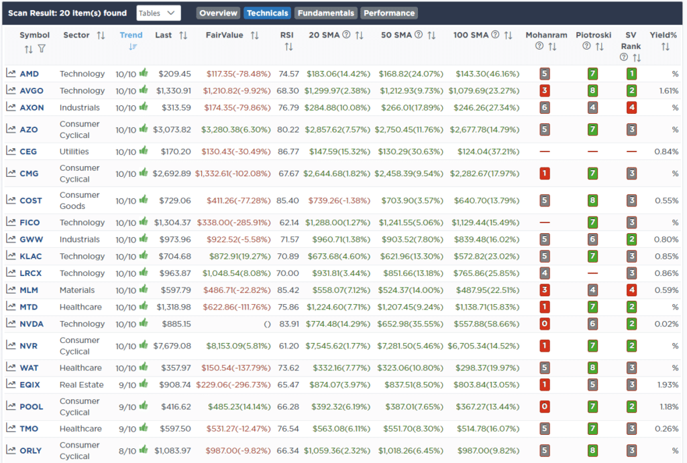
Task: Open the chart icon for CEG
Action: click(11, 151)
